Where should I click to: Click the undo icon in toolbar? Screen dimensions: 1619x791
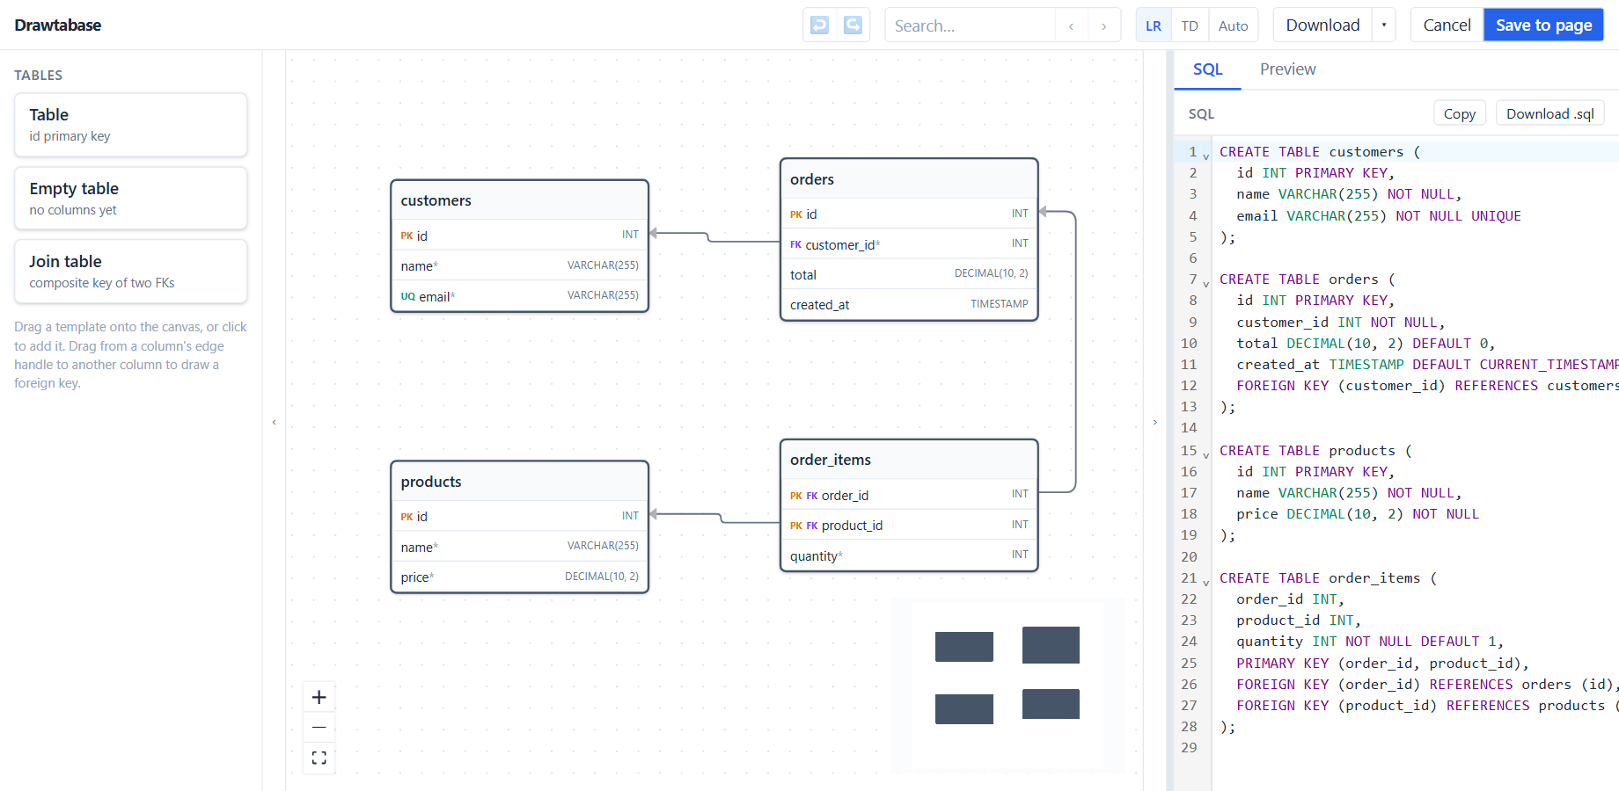819,25
